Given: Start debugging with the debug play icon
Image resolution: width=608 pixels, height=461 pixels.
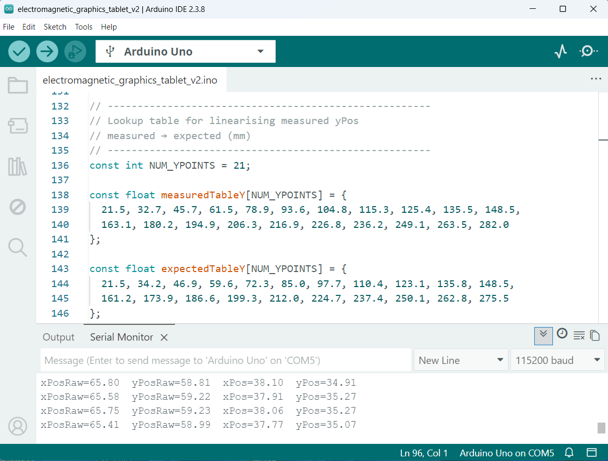Looking at the screenshot, I should (x=75, y=51).
